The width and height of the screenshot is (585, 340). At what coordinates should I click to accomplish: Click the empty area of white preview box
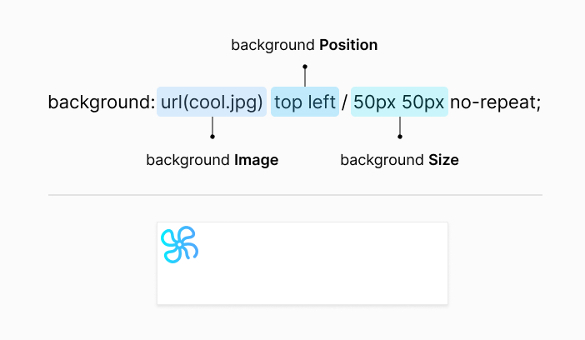click(333, 267)
